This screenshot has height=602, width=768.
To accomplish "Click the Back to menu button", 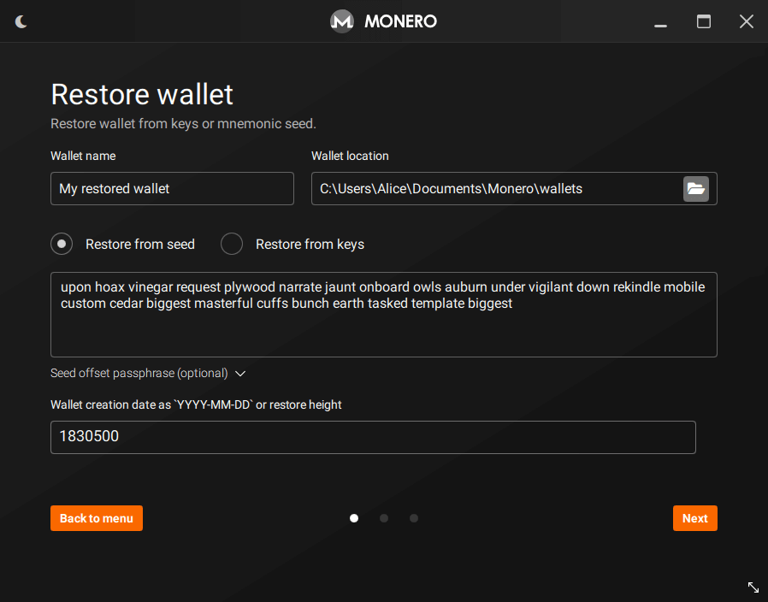I will pos(96,518).
